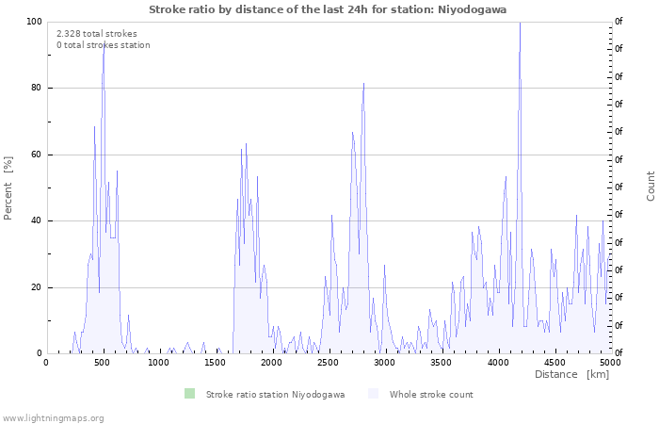Click the peak tip near 2800 km
The width and height of the screenshot is (659, 424).
click(x=363, y=84)
